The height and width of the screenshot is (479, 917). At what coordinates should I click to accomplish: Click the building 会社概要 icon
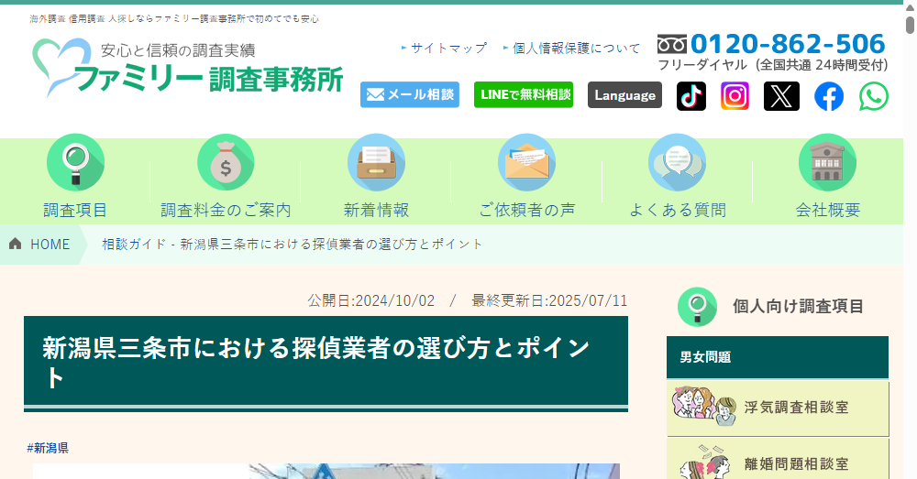(x=827, y=162)
